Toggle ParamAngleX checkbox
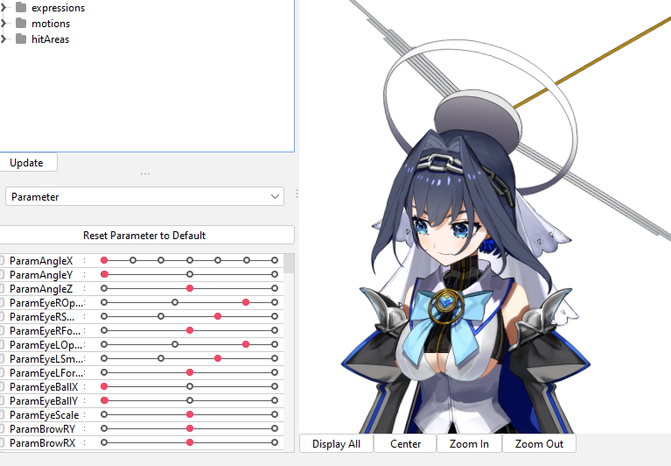671x466 pixels. (x=2, y=260)
